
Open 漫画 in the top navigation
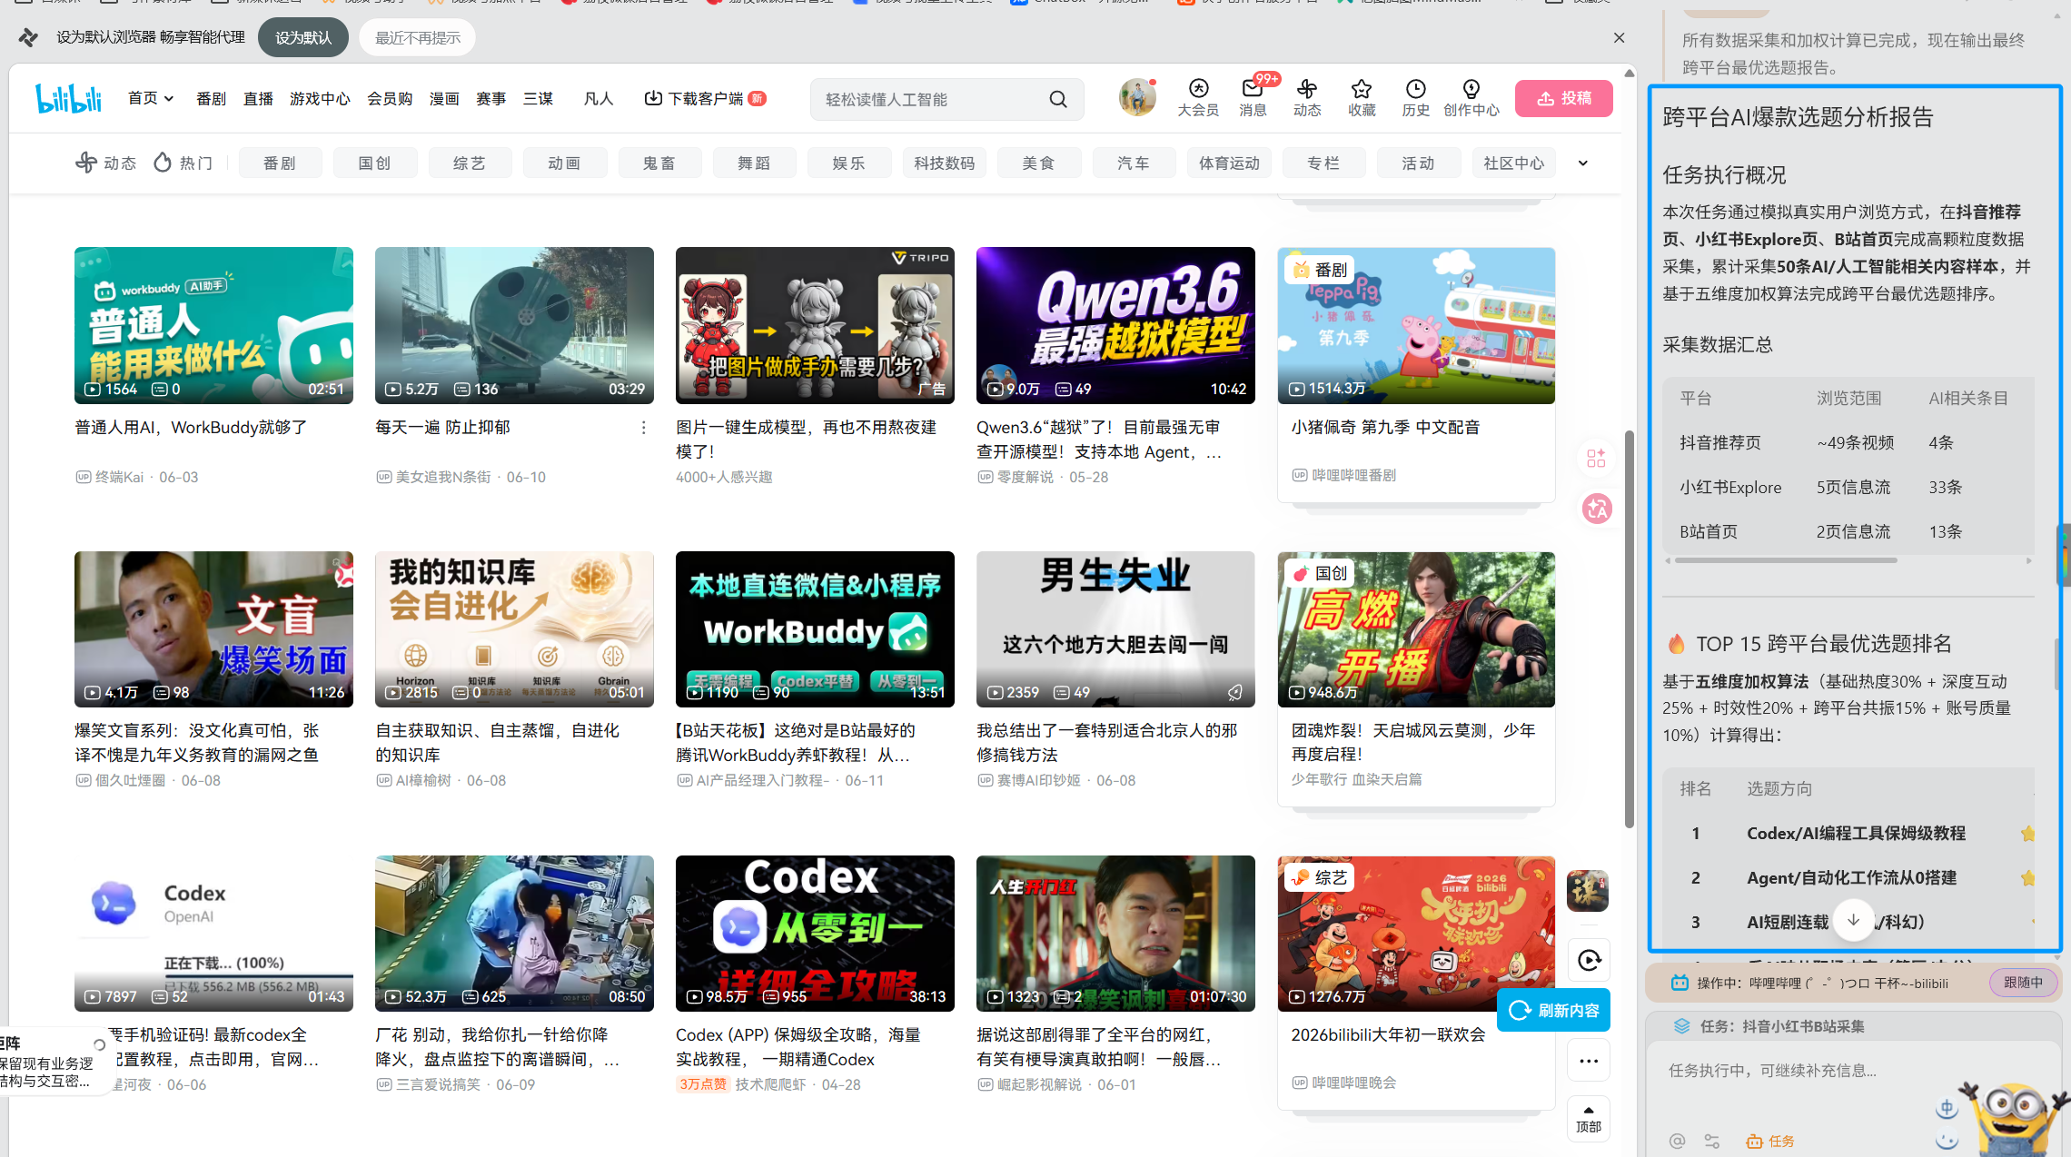tap(444, 98)
